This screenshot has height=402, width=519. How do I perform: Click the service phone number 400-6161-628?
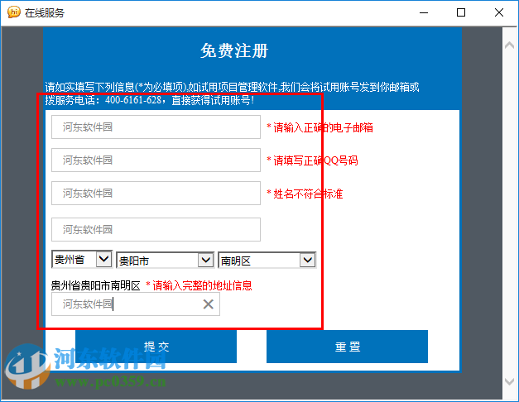(x=133, y=100)
